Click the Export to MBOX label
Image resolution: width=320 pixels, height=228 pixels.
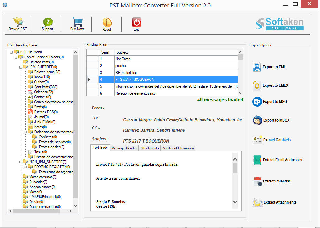pos(276,120)
